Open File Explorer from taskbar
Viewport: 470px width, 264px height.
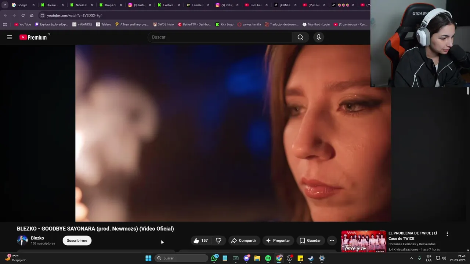pyautogui.click(x=257, y=258)
